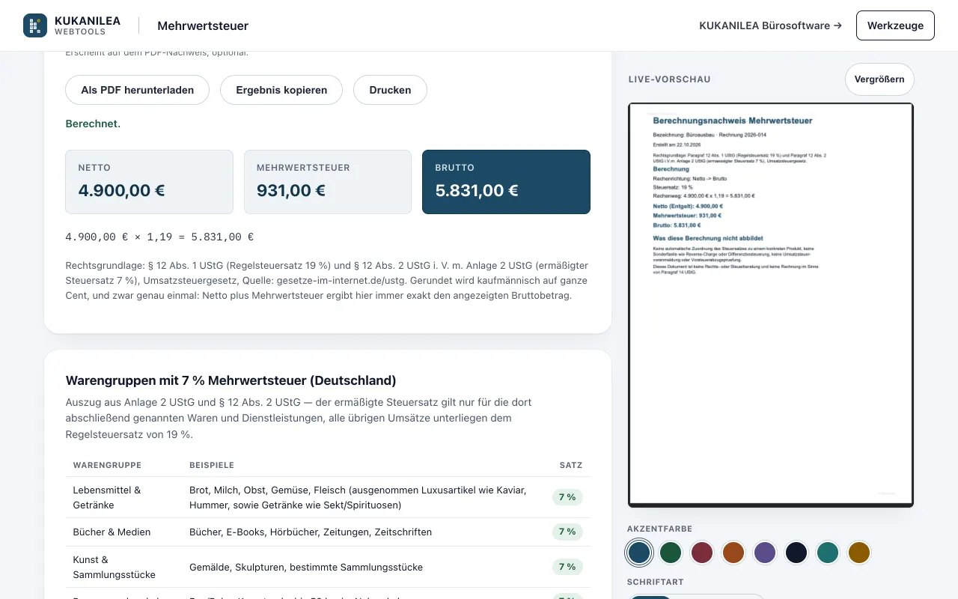Image resolution: width=958 pixels, height=599 pixels.
Task: Click the LIVE-VORSCHAU panel label
Action: pos(670,79)
